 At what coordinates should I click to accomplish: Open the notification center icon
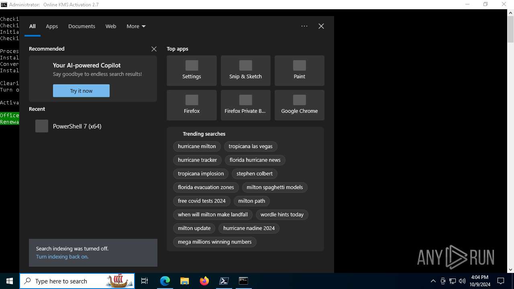pos(501,281)
